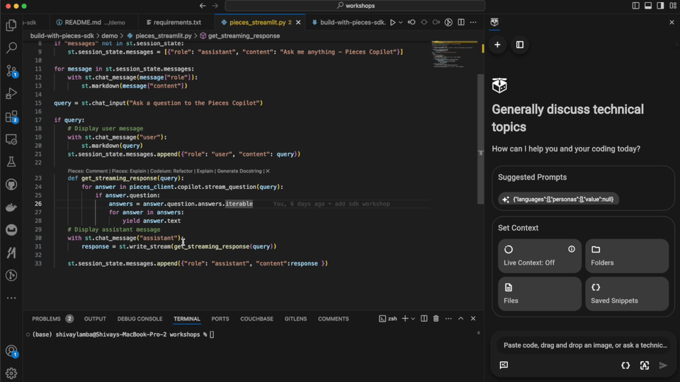Image resolution: width=680 pixels, height=382 pixels.
Task: Open the COMMENTS panel tab
Action: click(x=334, y=319)
